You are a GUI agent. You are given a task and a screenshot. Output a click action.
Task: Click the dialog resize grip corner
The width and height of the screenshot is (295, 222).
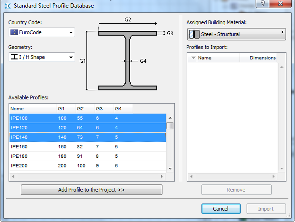click(288, 216)
